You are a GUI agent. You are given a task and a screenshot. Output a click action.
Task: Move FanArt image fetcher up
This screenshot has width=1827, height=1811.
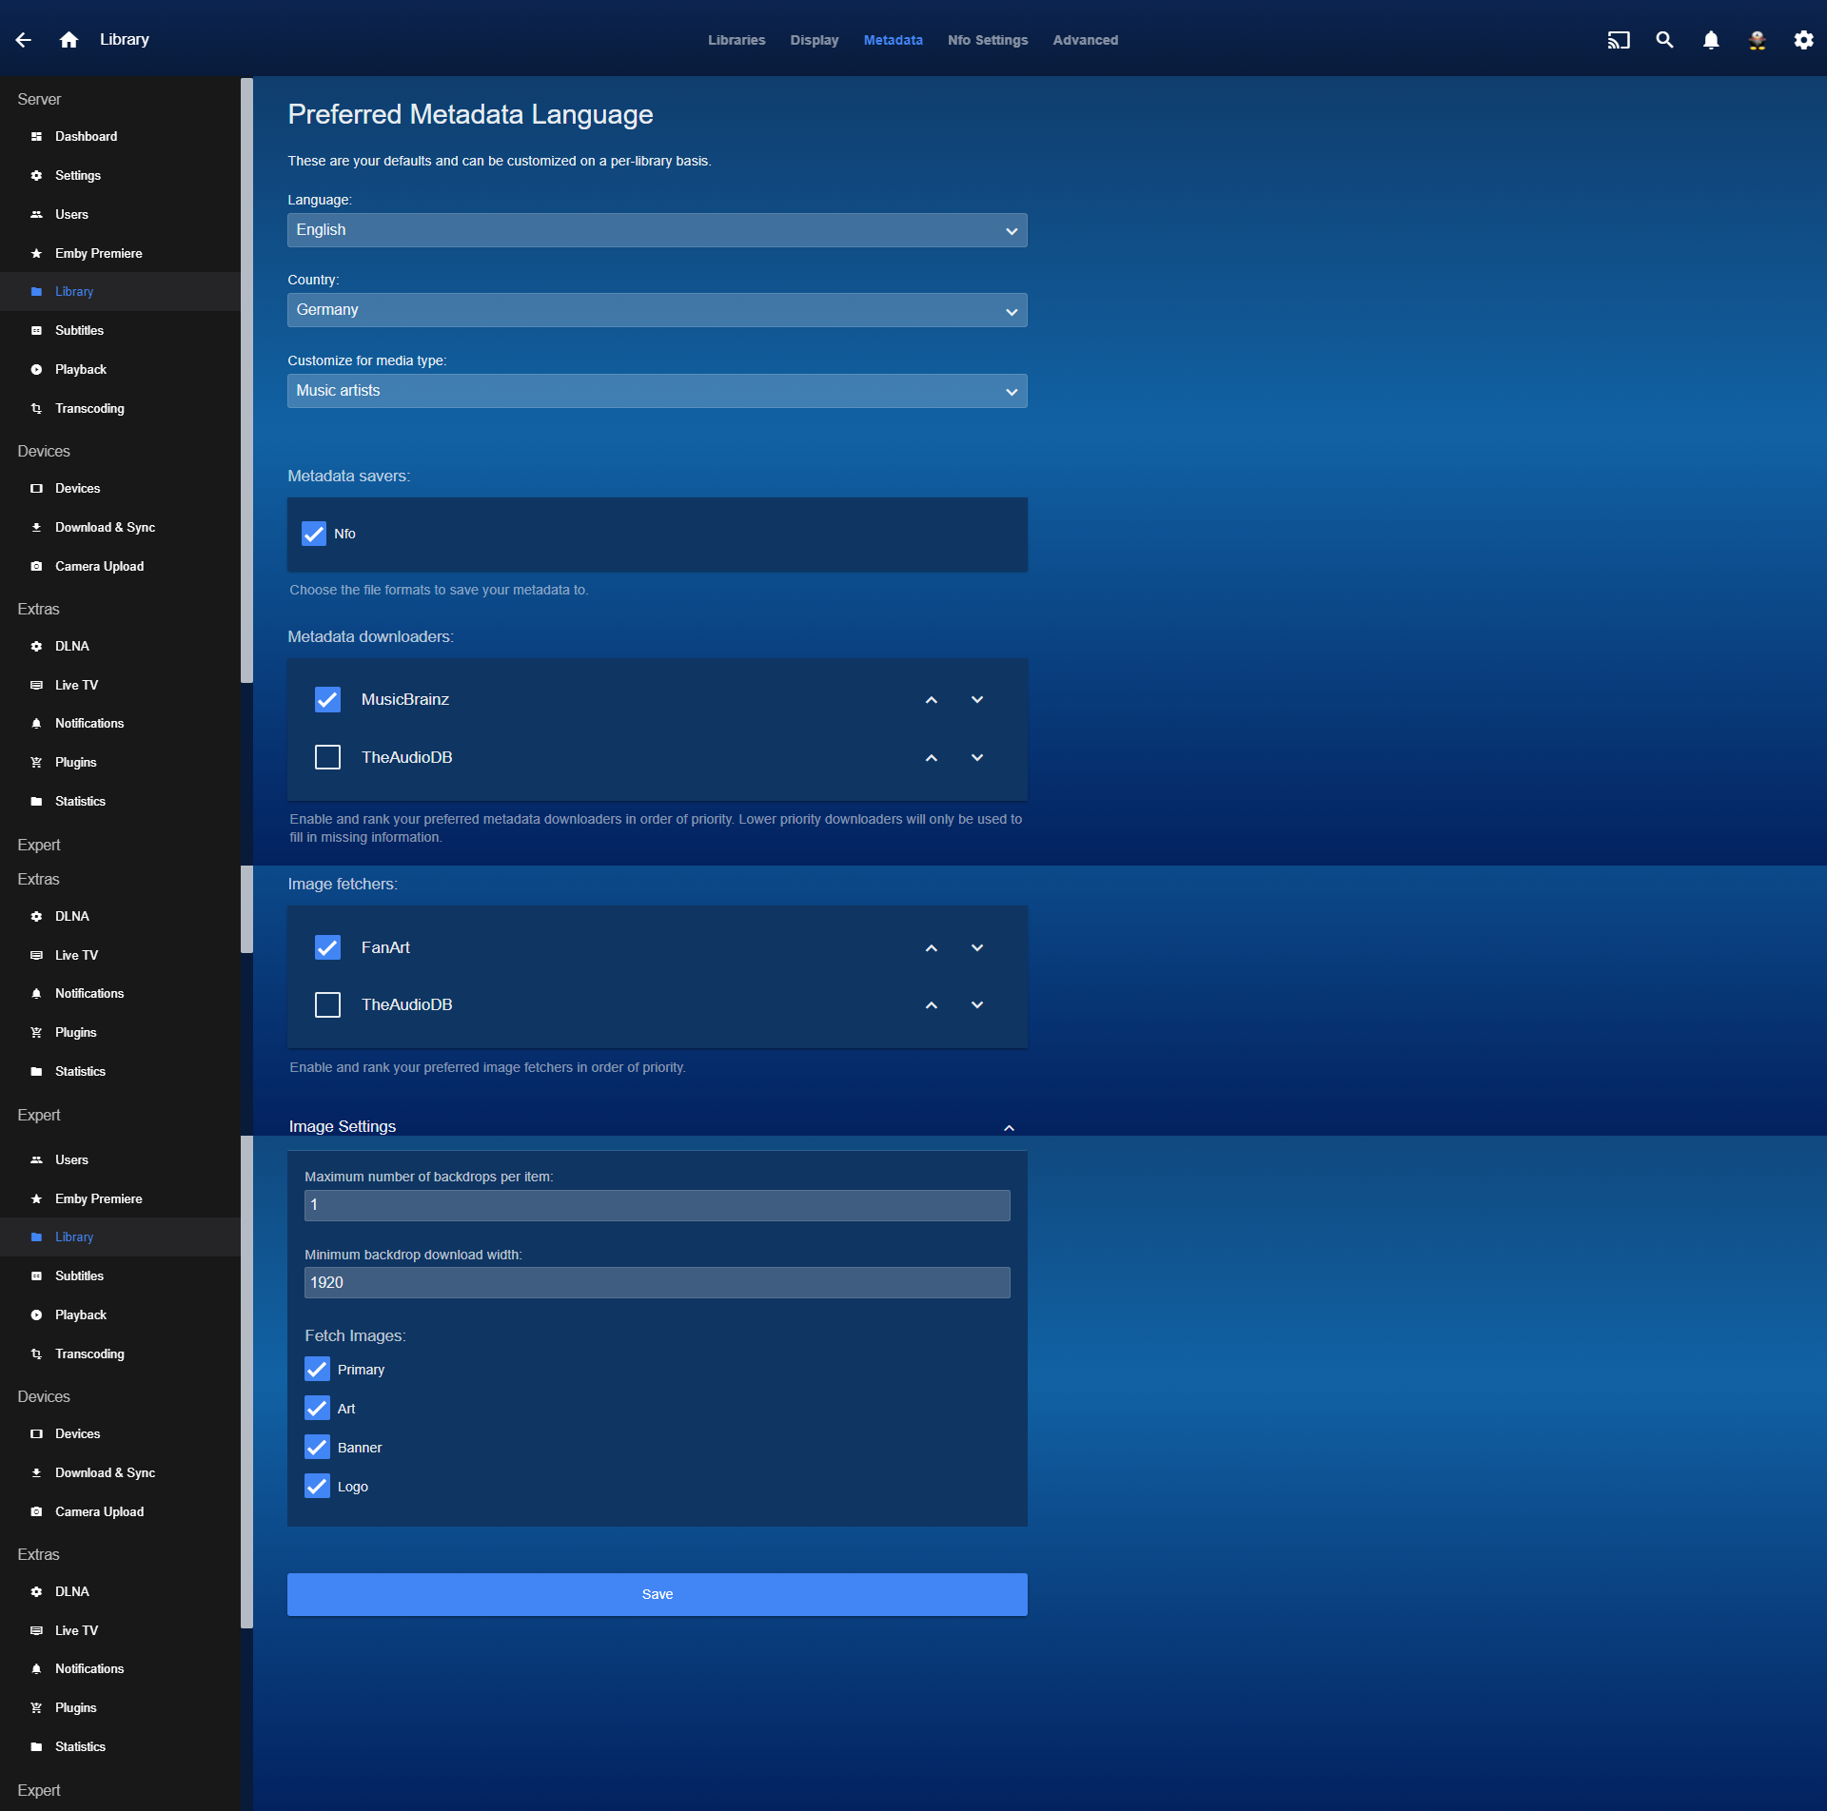click(932, 948)
